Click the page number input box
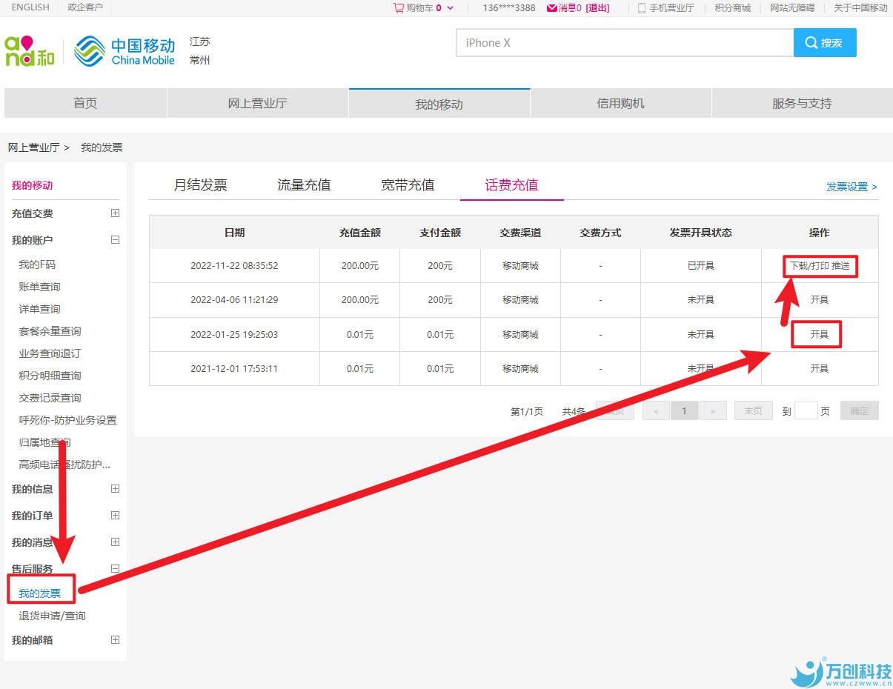The width and height of the screenshot is (893, 689). click(806, 411)
